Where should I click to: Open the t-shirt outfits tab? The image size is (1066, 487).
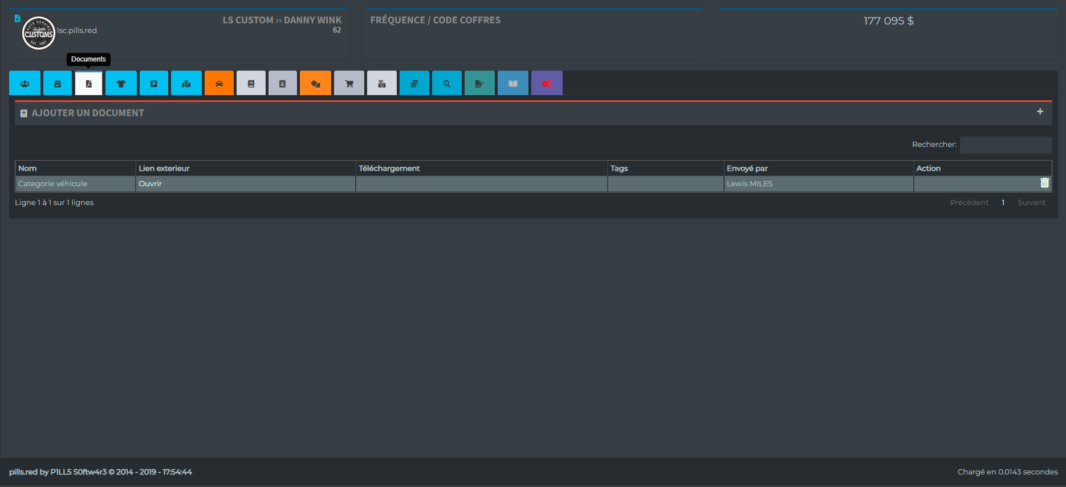pos(121,83)
